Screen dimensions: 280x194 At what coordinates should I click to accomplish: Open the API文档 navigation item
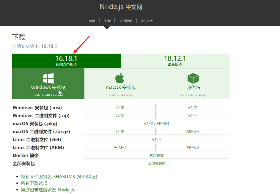click(x=147, y=21)
